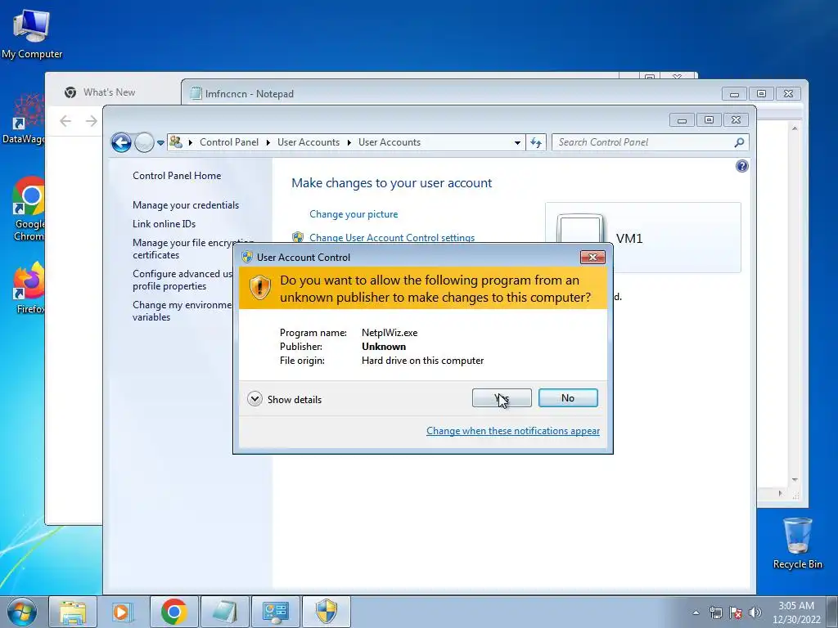Close the Control Panel window
This screenshot has height=628, width=838.
point(736,120)
